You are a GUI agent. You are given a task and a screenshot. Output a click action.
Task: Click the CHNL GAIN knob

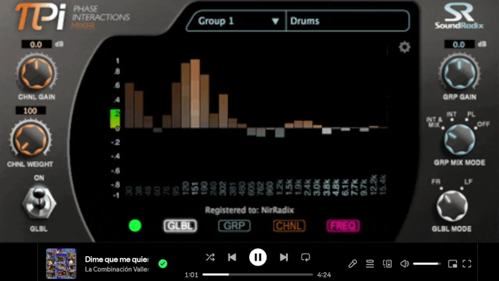36,73
